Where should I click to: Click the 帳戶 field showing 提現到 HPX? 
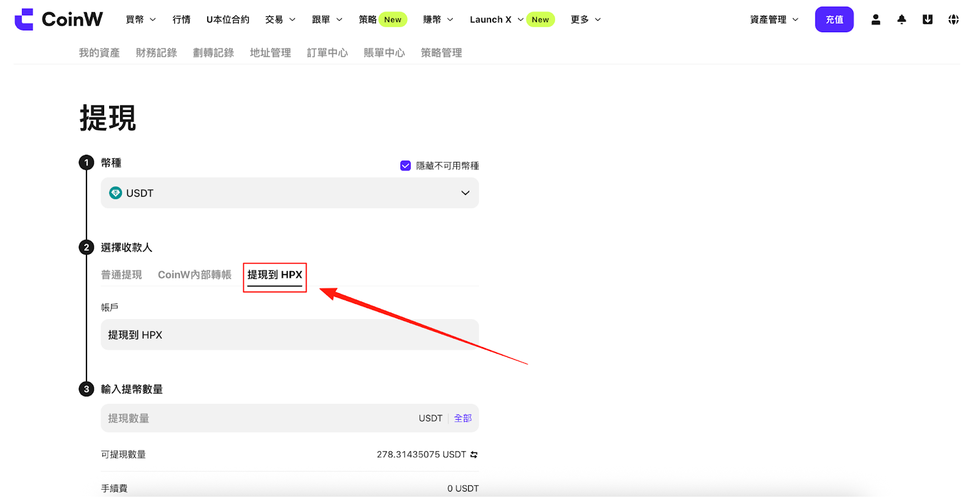coord(289,335)
